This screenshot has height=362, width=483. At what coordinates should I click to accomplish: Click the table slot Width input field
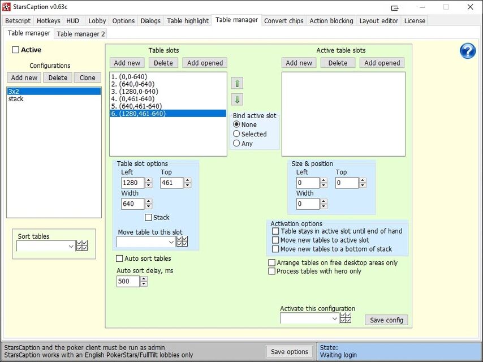(133, 204)
